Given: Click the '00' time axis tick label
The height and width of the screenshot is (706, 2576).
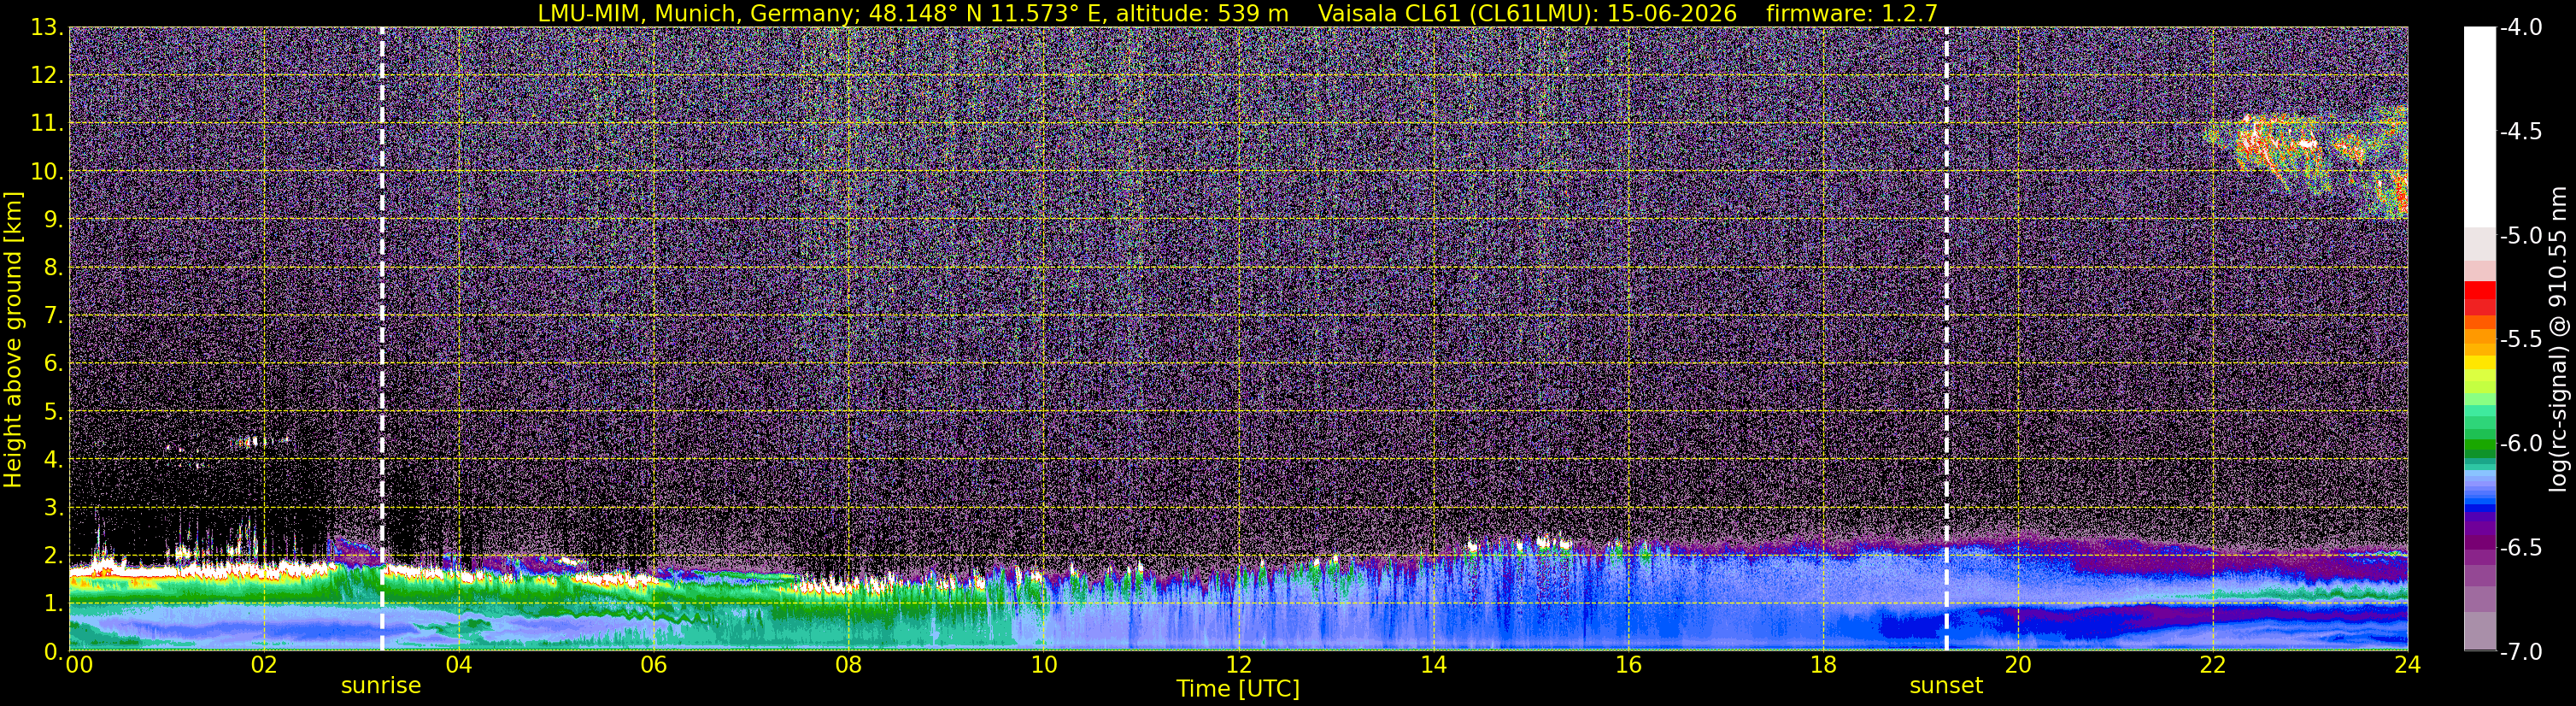Looking at the screenshot, I should point(79,665).
